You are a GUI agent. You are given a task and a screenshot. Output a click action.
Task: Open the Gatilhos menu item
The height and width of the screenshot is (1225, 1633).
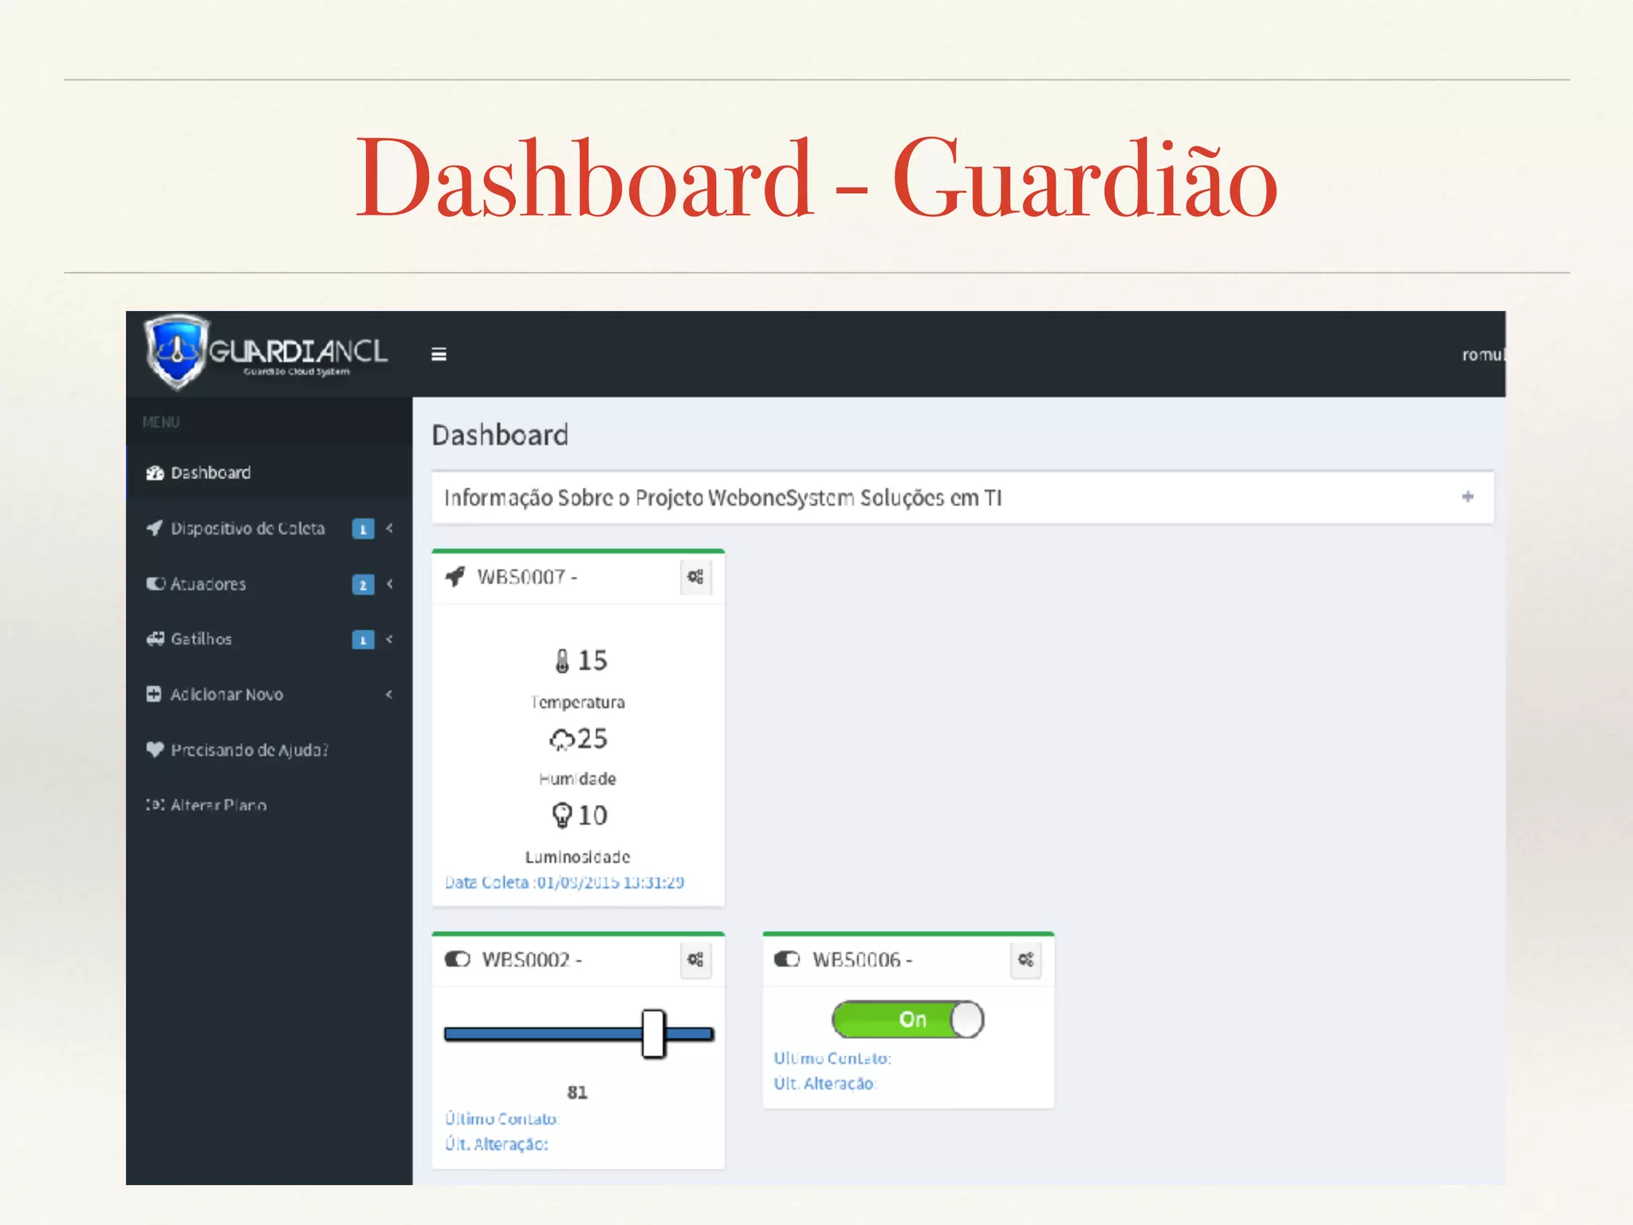(x=270, y=639)
